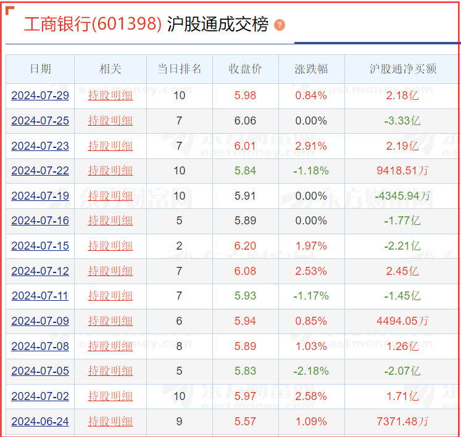
Task: Click the 当日排名 column header
Action: [180, 69]
